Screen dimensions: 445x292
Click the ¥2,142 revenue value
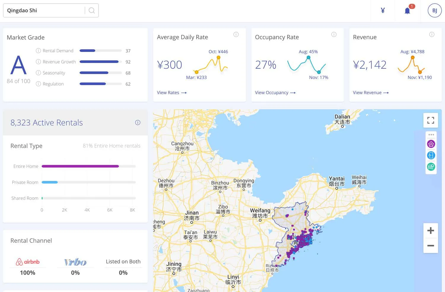pos(370,65)
